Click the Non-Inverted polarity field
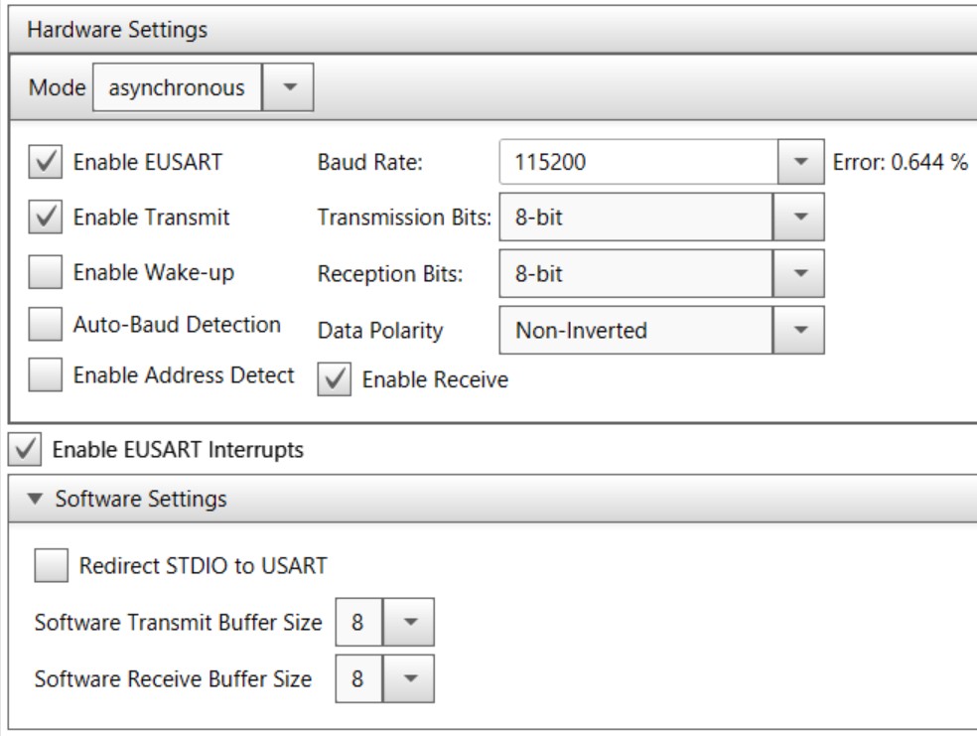Screen dimensions: 977x736 (635, 331)
